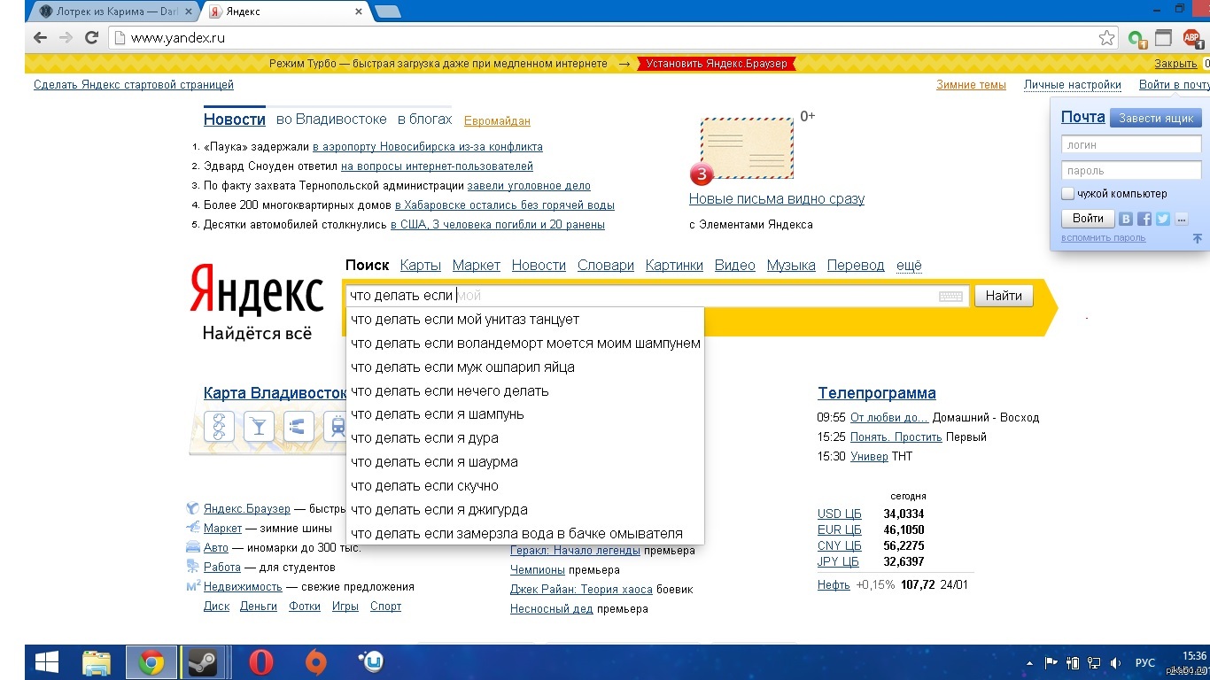This screenshot has width=1210, height=680.
Task: Bookmark the page with the star icon
Action: pyautogui.click(x=1106, y=38)
